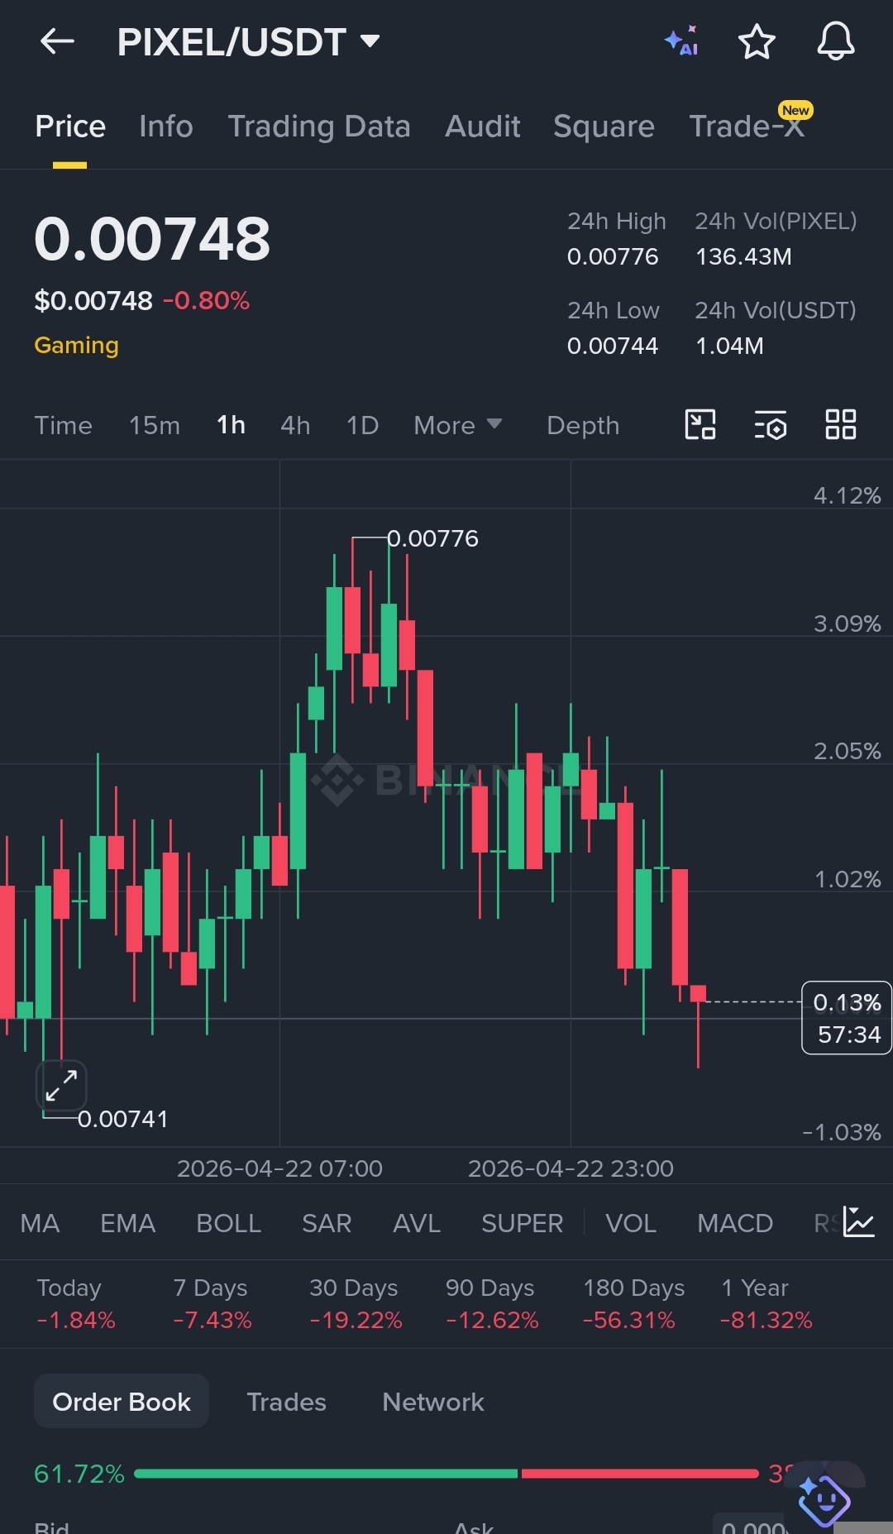This screenshot has height=1534, width=893.
Task: Click the large 0.00748 price
Action: pos(152,239)
